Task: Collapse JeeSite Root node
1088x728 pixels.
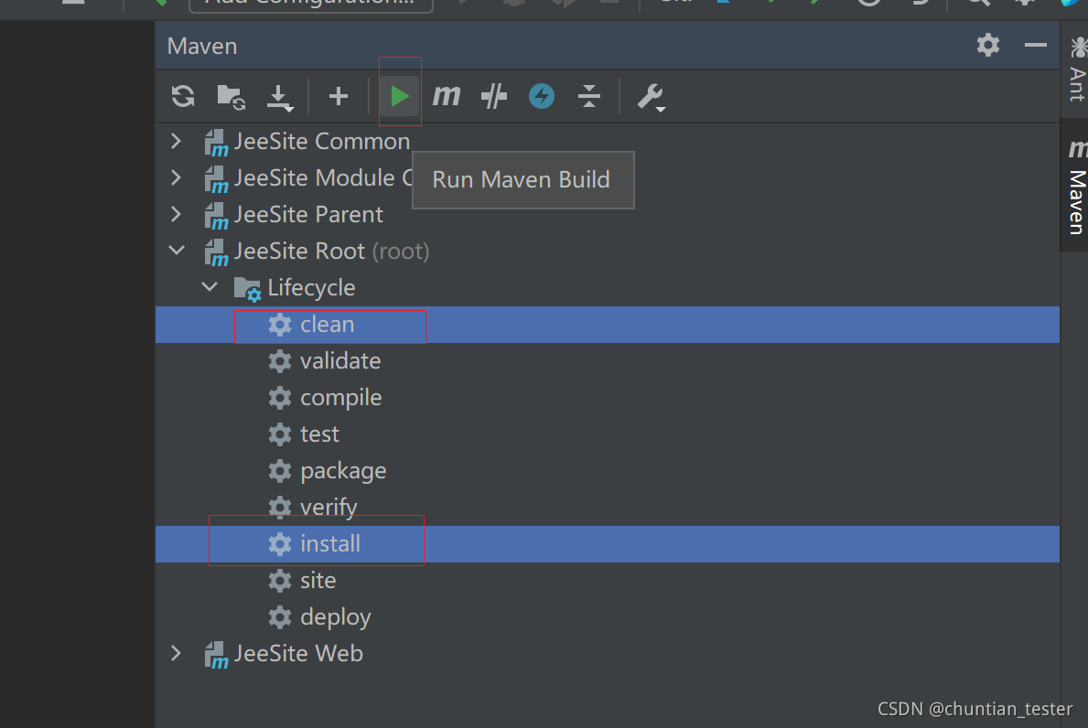Action: coord(177,251)
